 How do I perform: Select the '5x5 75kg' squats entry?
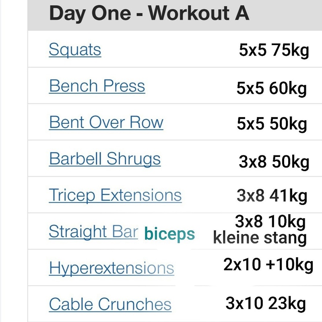[274, 51]
